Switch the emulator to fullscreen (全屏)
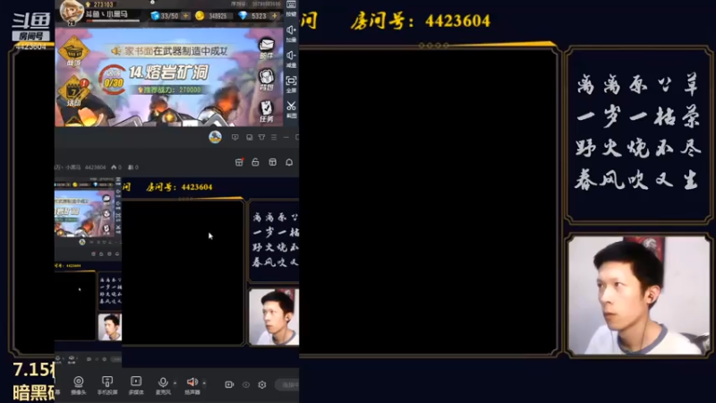Screen dimensions: 716x403 pos(292,84)
